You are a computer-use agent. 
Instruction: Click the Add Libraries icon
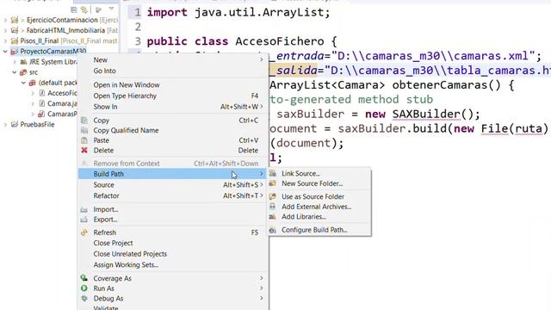[273, 217]
